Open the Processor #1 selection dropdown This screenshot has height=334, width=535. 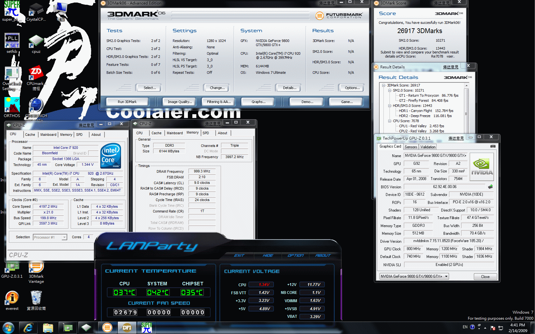pyautogui.click(x=50, y=237)
